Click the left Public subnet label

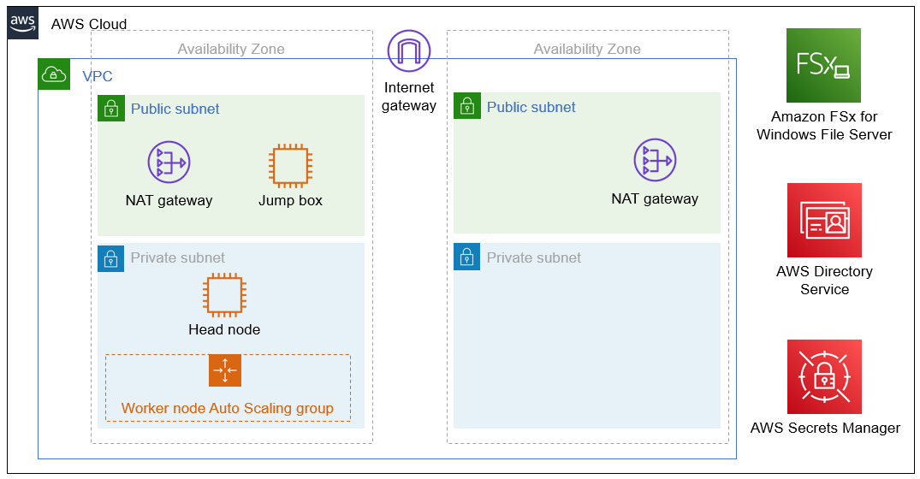point(175,109)
